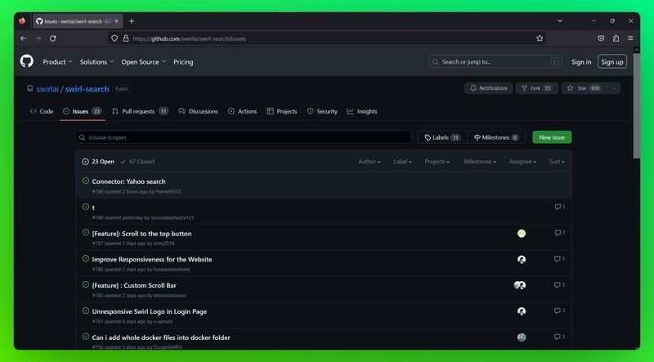
Task: Click the green New issue button
Action: pyautogui.click(x=552, y=137)
